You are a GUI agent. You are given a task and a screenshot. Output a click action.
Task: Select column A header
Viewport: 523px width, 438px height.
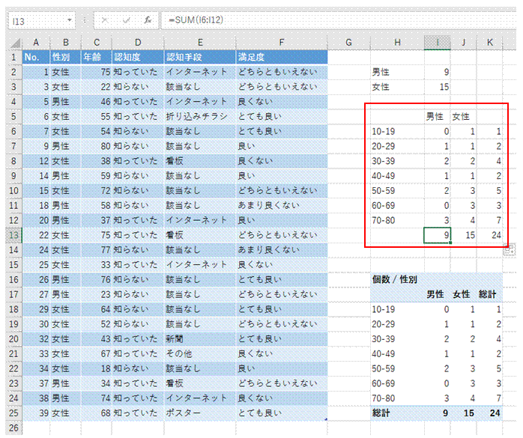coord(36,43)
